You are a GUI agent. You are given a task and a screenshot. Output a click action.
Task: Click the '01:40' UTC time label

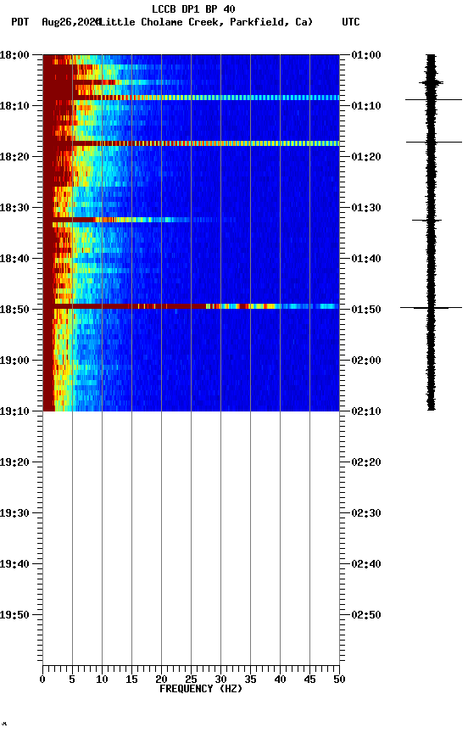tap(366, 259)
